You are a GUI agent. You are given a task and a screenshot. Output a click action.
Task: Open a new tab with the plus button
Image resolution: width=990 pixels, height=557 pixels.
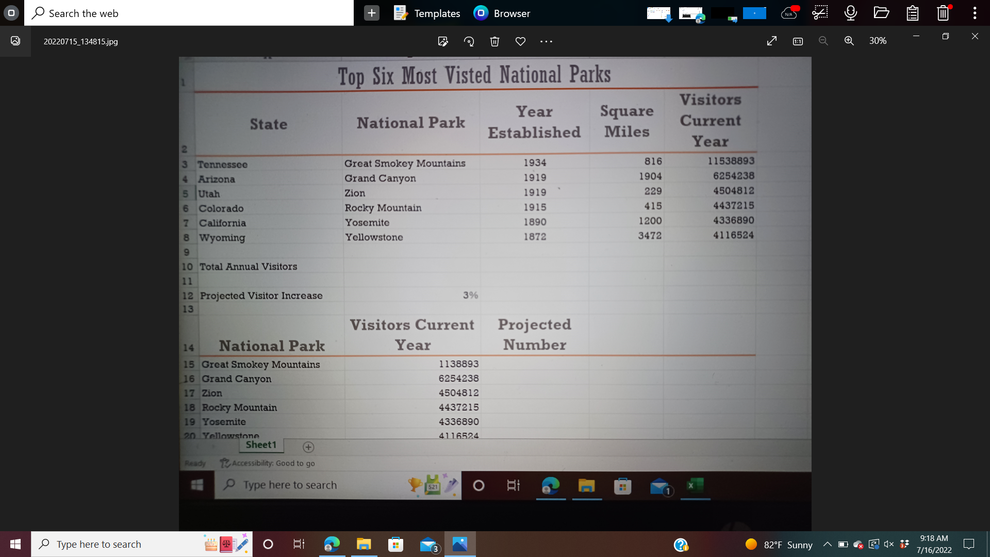(372, 12)
